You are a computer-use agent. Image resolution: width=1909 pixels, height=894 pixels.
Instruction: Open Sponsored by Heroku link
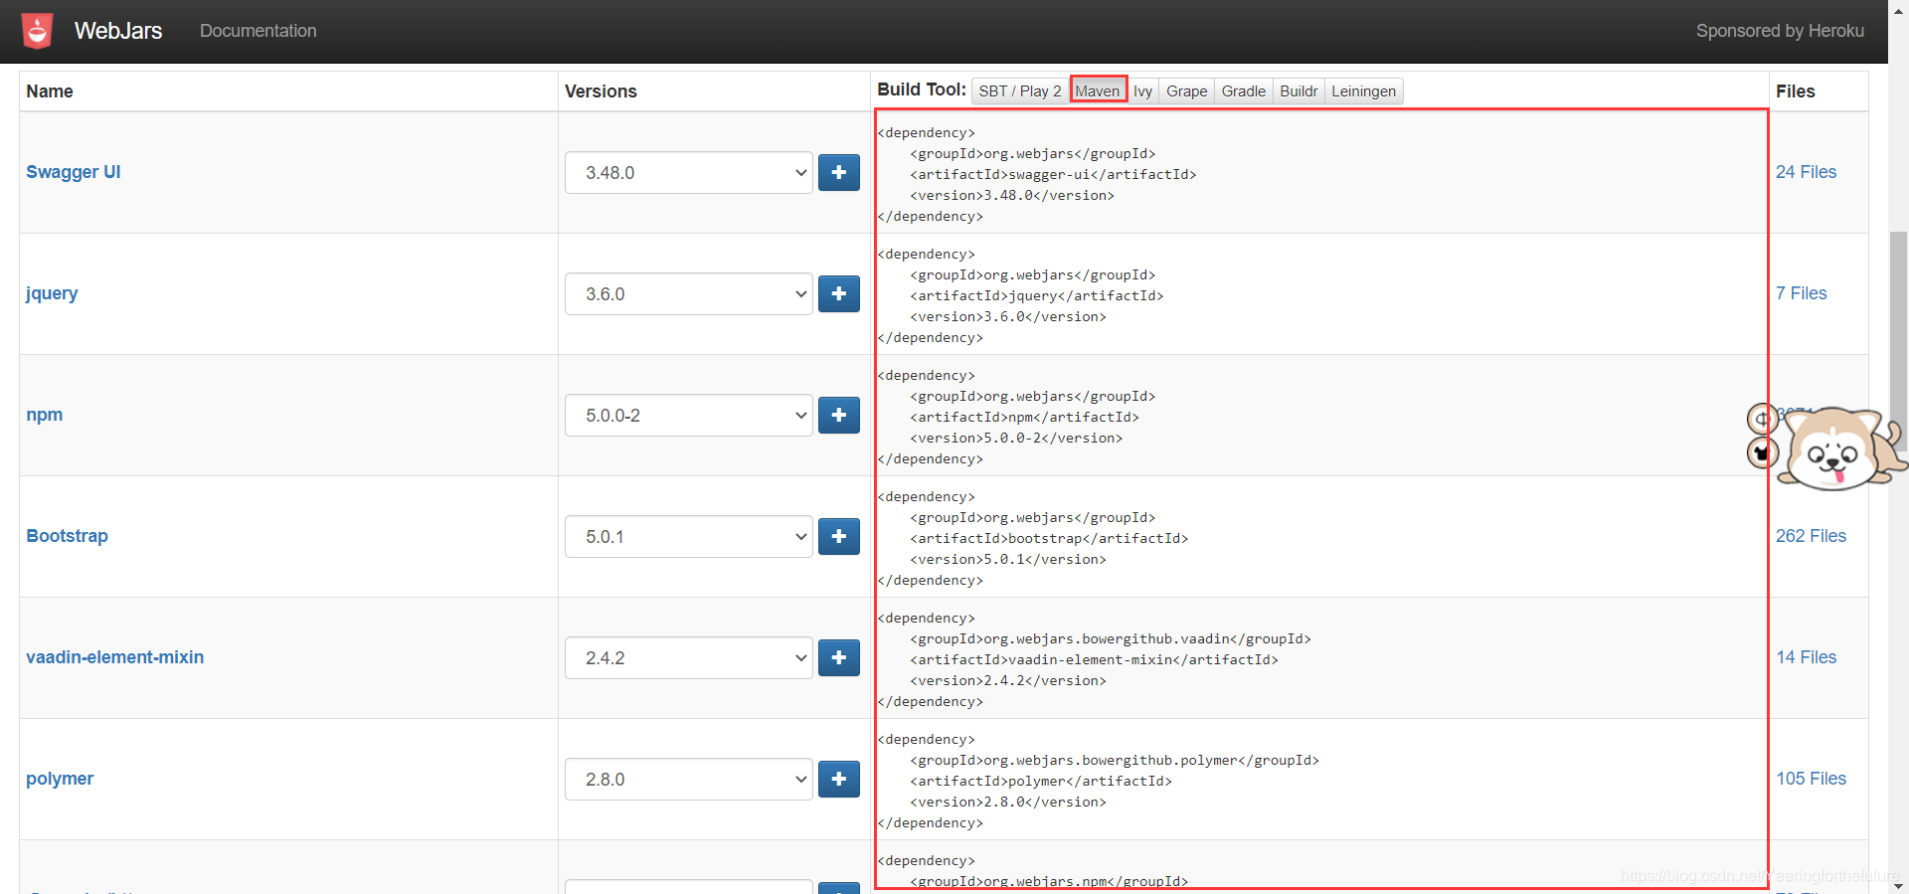coord(1780,31)
